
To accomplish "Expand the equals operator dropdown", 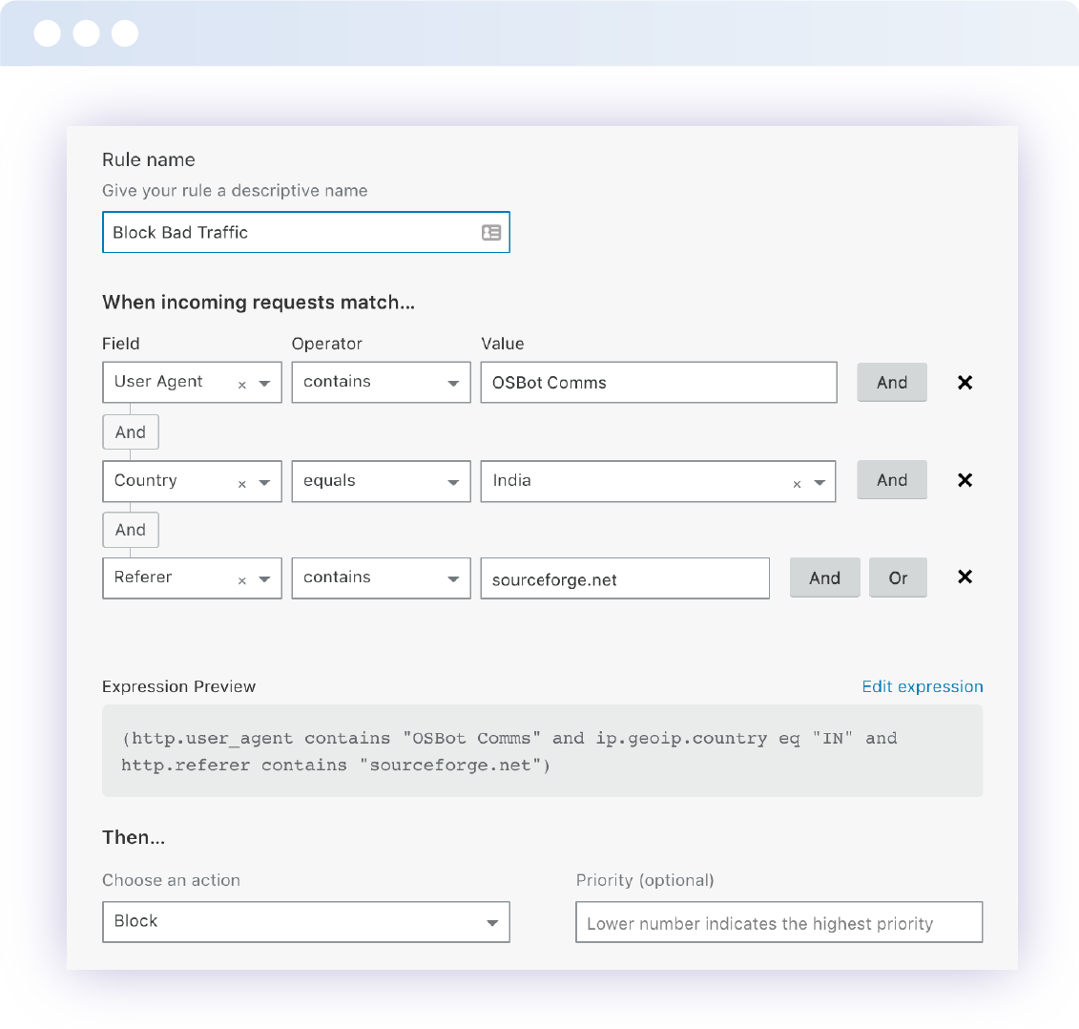I will pyautogui.click(x=453, y=482).
